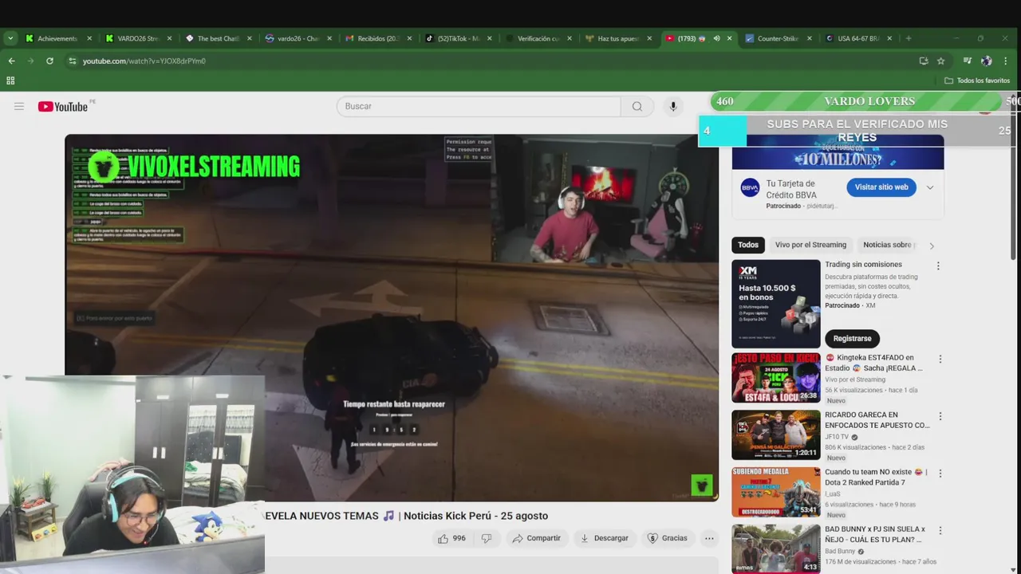
Task: Select the Noticias sobre chip
Action: (889, 245)
